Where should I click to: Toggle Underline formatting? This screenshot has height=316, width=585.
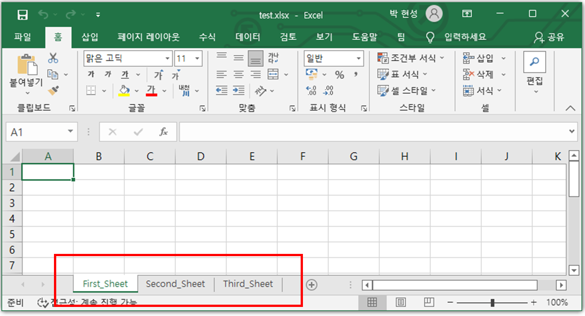[x=125, y=74]
